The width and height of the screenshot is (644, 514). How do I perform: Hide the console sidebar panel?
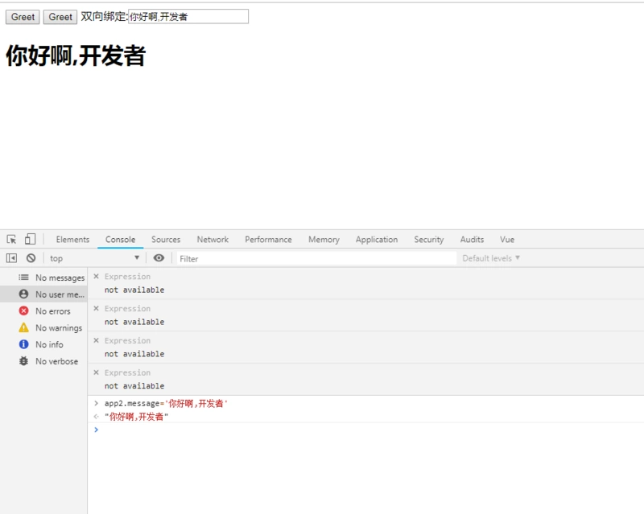pyautogui.click(x=11, y=258)
